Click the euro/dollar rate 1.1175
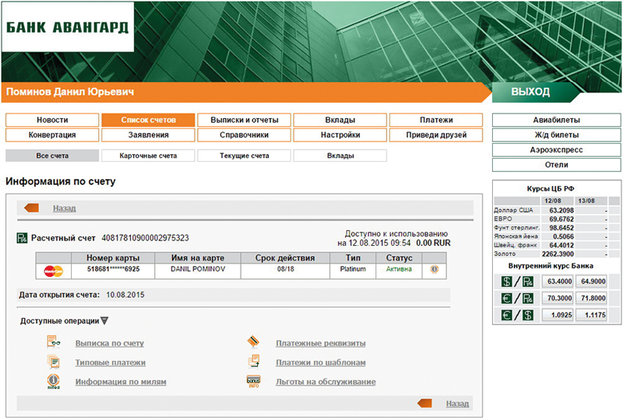Screen dimensions: 623x420 click(x=592, y=315)
